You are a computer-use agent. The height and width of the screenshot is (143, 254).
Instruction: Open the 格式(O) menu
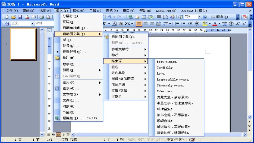pos(78,11)
